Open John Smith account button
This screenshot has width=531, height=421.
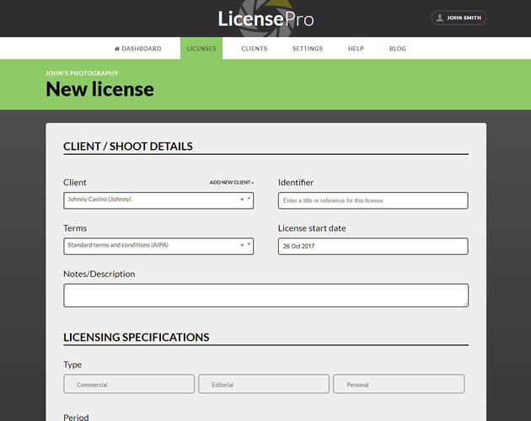coord(459,18)
